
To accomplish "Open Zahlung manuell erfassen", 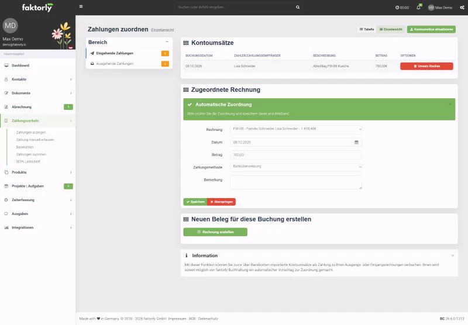I will 35,140.
